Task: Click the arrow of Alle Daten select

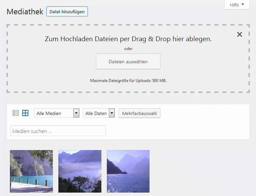Action: 112,113
